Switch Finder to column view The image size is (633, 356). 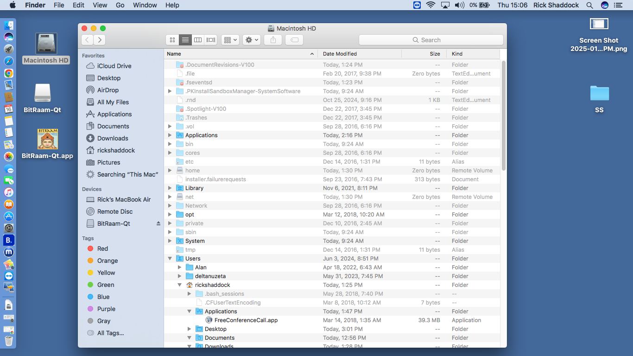(198, 40)
